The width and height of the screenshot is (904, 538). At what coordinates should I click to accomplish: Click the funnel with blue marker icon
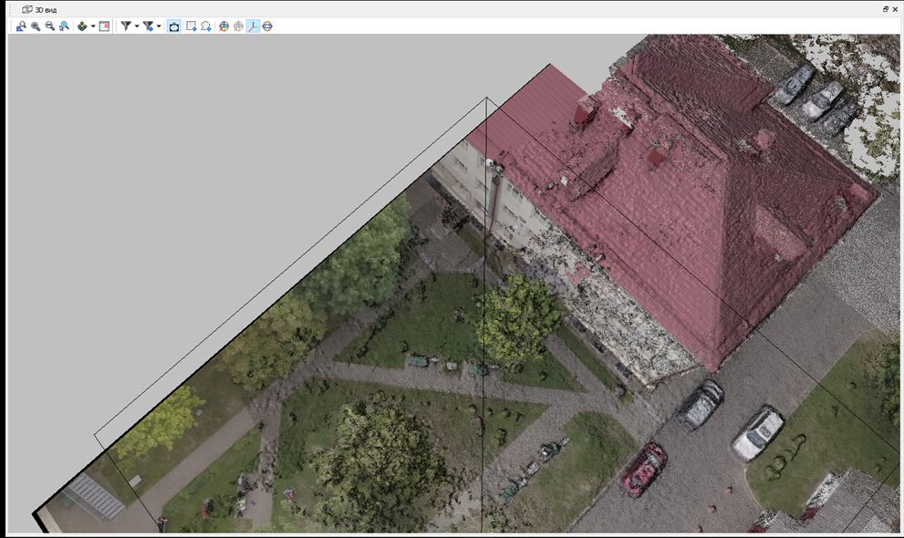pos(148,26)
